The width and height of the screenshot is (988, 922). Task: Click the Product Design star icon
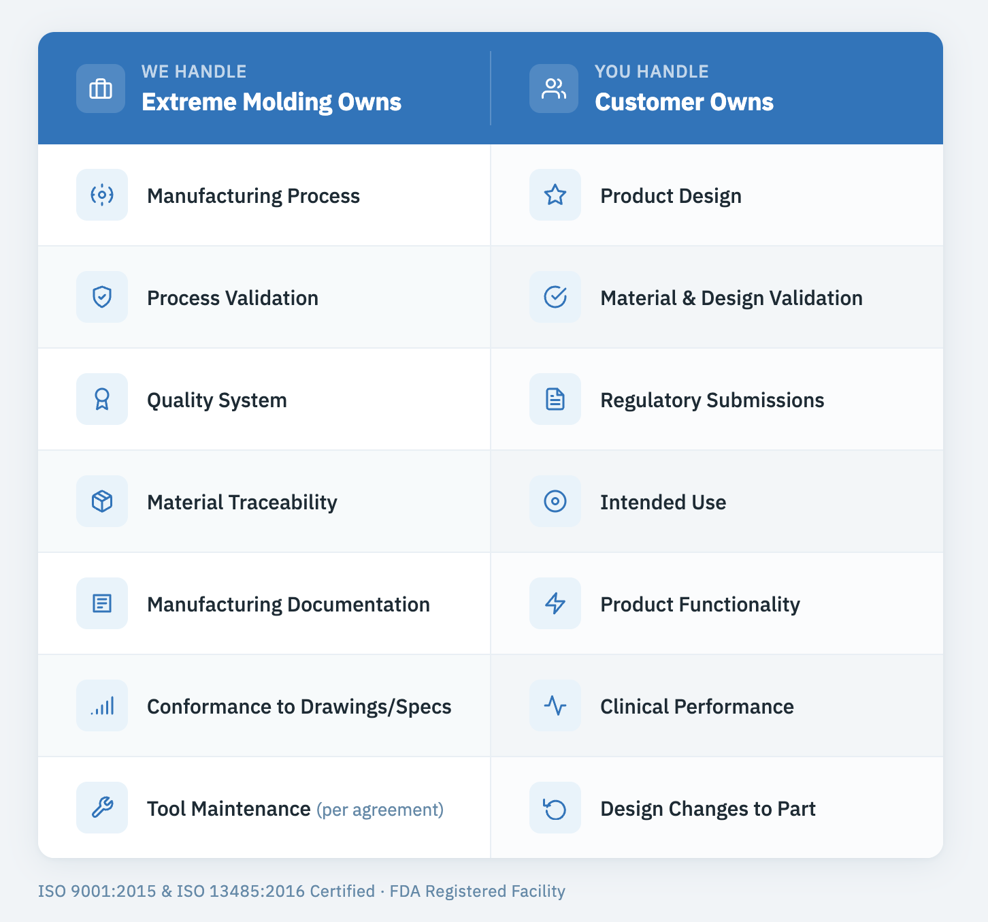pyautogui.click(x=555, y=195)
